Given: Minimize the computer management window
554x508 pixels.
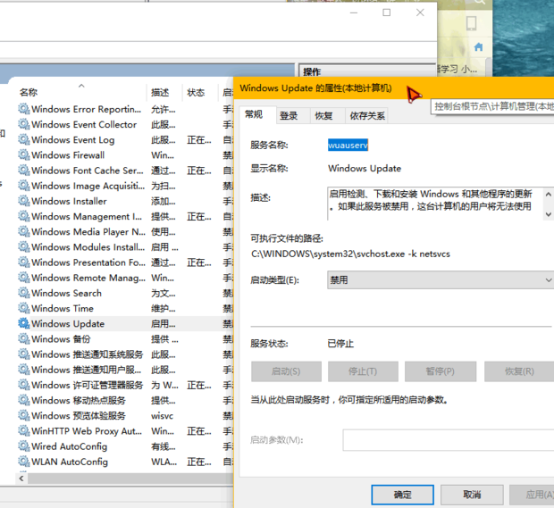Looking at the screenshot, I should click(x=354, y=12).
